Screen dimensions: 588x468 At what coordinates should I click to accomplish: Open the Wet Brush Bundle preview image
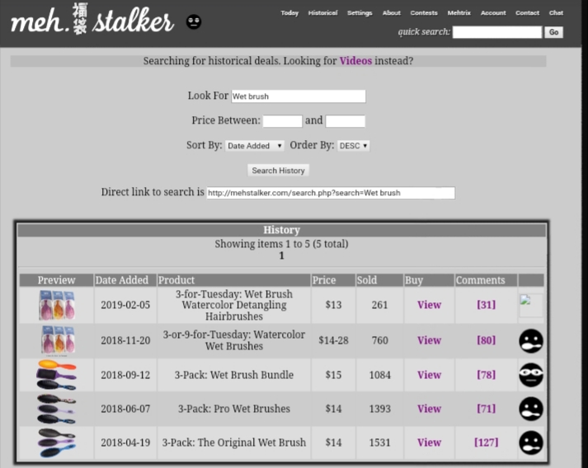[57, 375]
